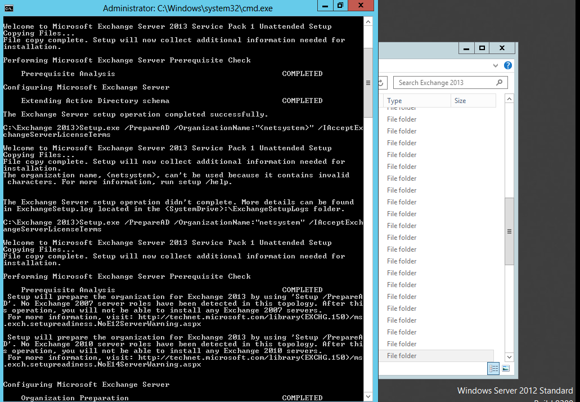Open Explorer help with the question mark icon
The height and width of the screenshot is (402, 580).
coord(508,65)
